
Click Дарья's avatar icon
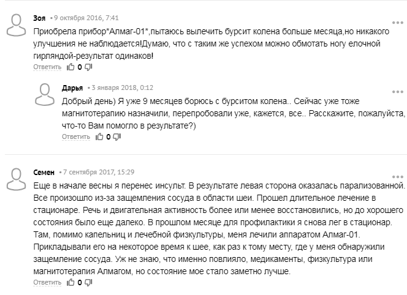coord(45,95)
